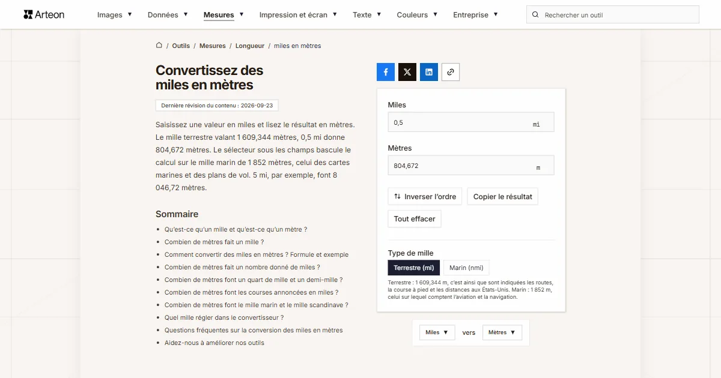This screenshot has width=721, height=378.
Task: Share page on LinkedIn
Action: pyautogui.click(x=429, y=72)
